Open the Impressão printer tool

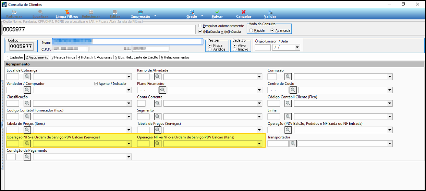(x=141, y=14)
